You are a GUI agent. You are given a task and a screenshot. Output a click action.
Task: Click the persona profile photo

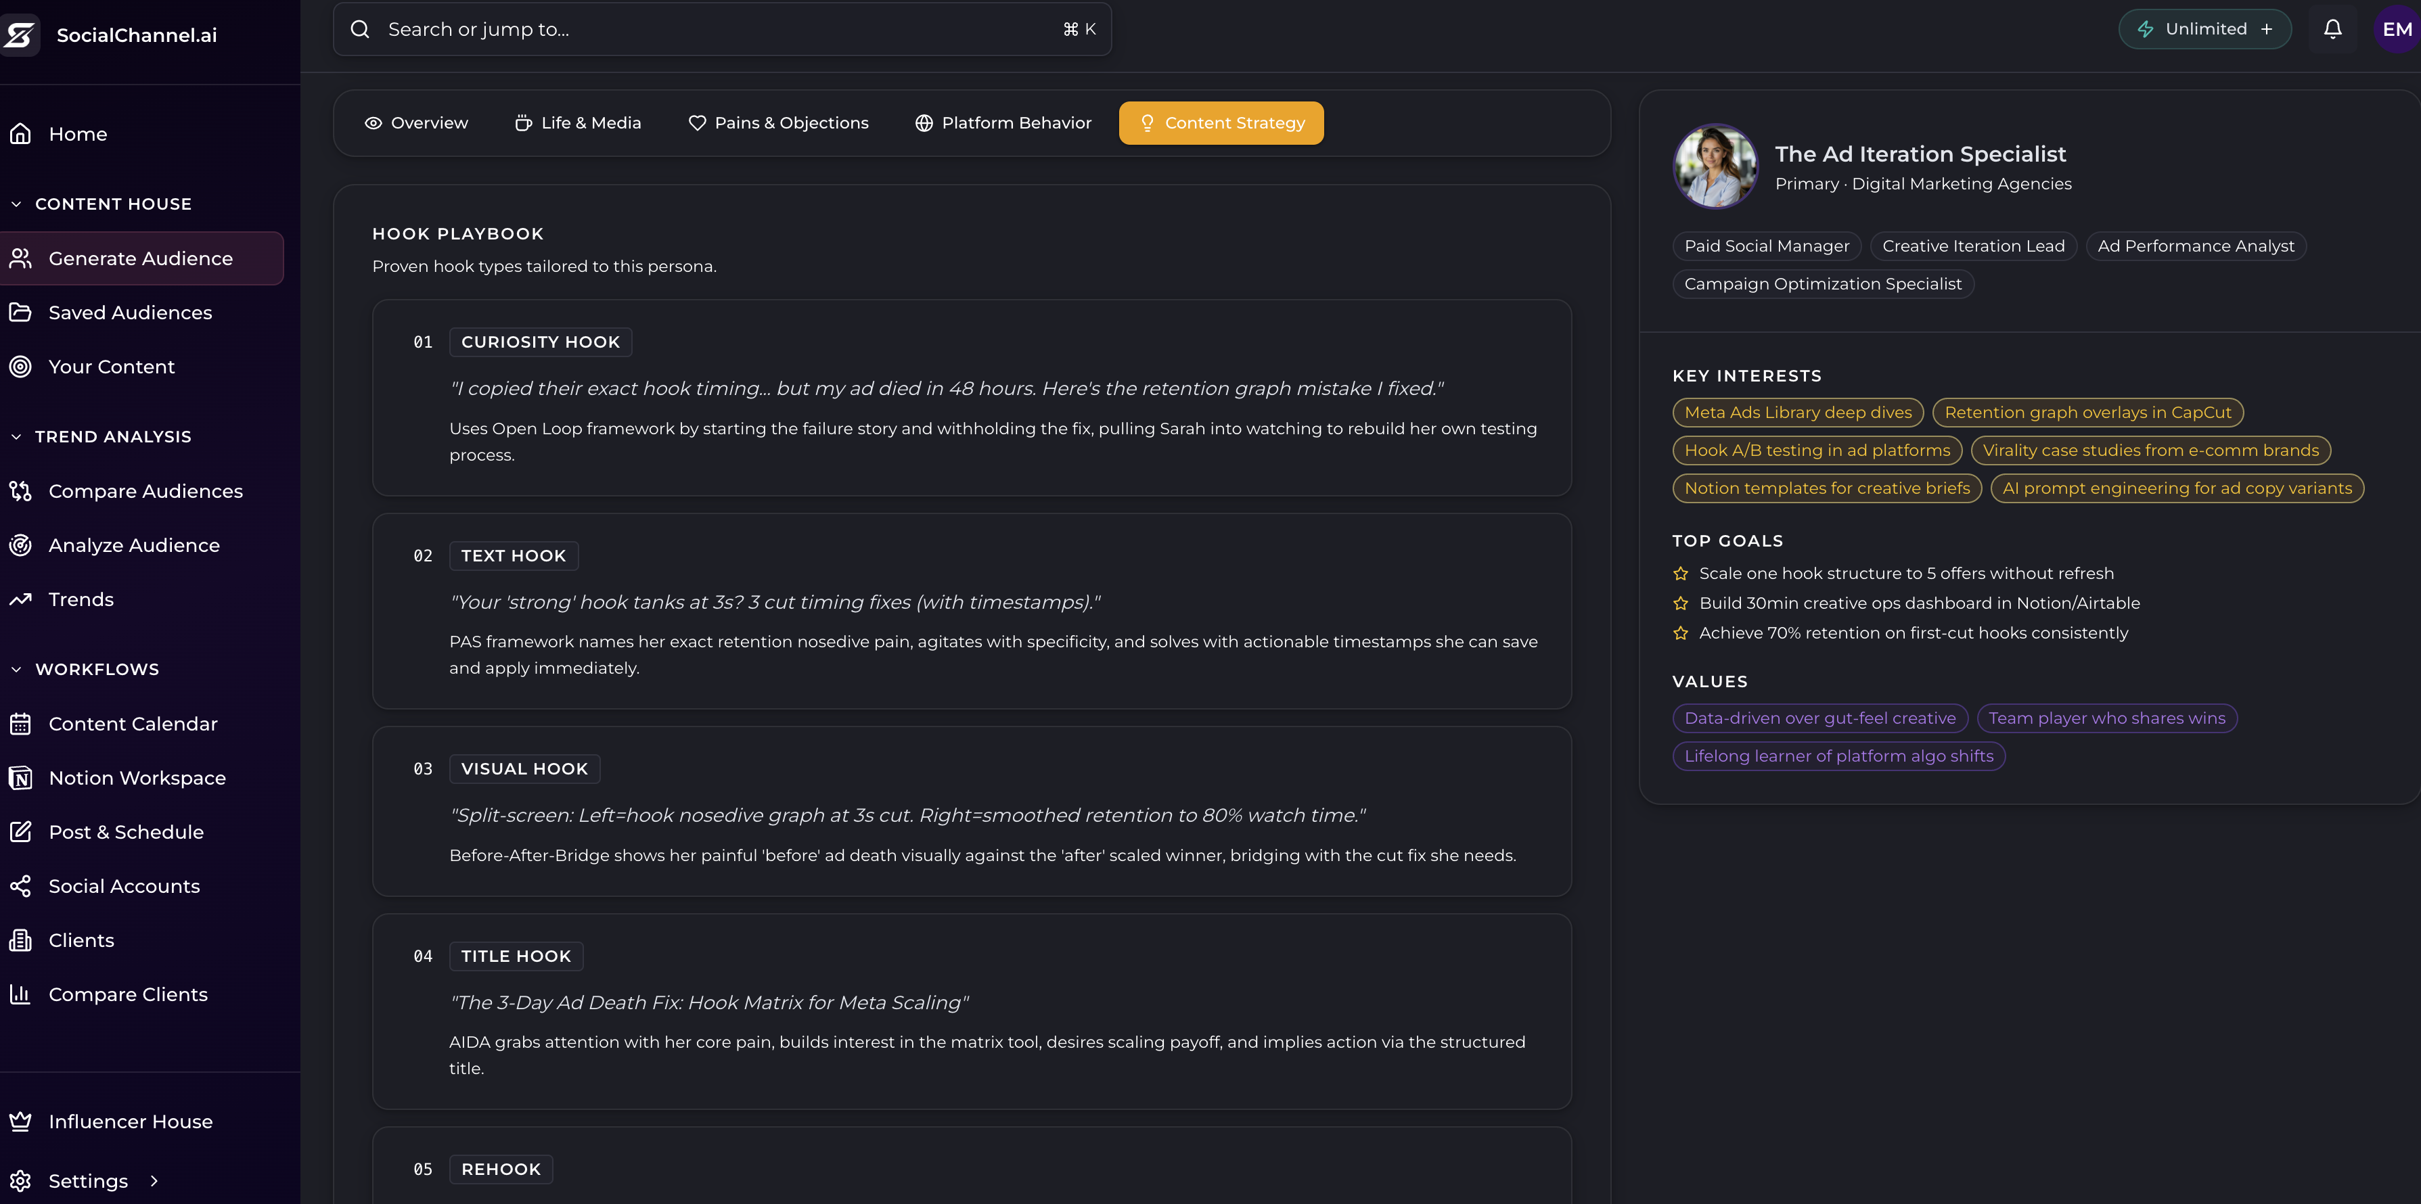click(x=1715, y=166)
